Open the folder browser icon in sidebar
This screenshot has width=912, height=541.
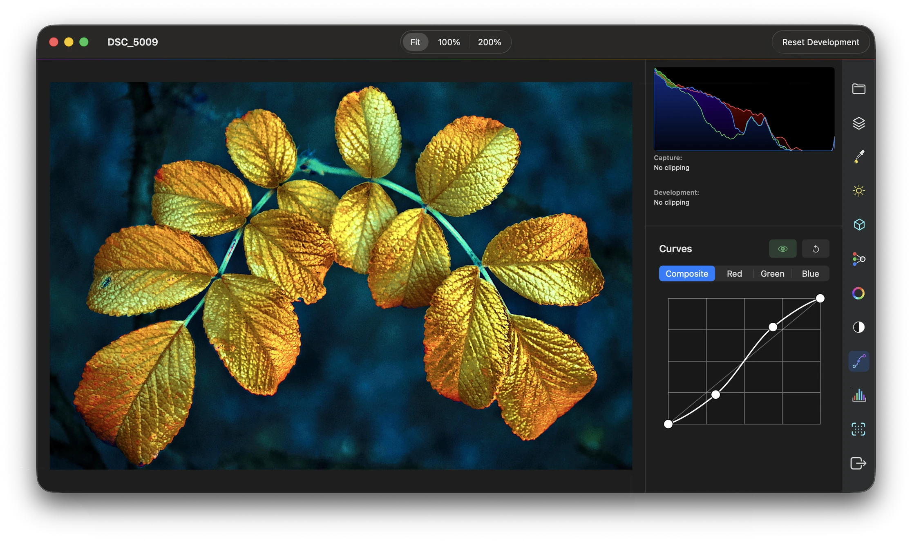(858, 89)
